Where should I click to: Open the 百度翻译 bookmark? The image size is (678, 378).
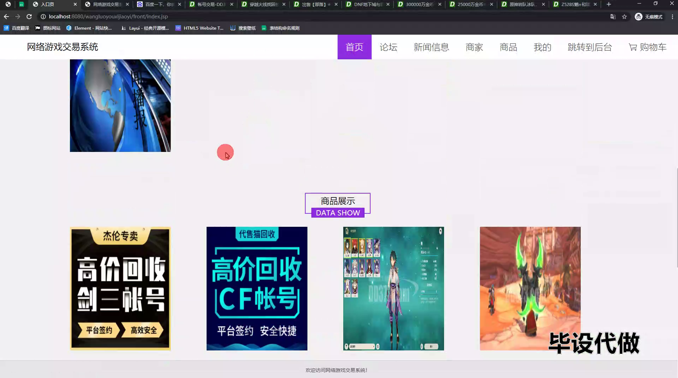pos(16,28)
